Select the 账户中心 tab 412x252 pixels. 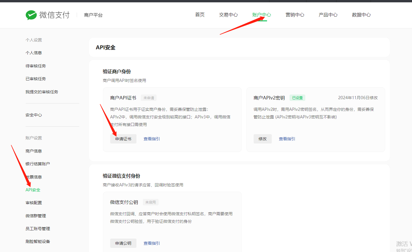coord(262,15)
